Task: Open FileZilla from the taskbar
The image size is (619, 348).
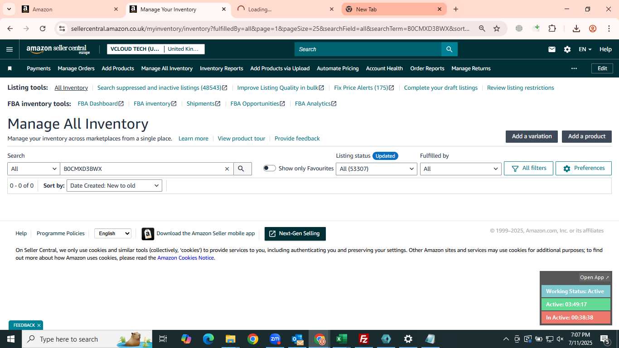Action: (x=363, y=339)
